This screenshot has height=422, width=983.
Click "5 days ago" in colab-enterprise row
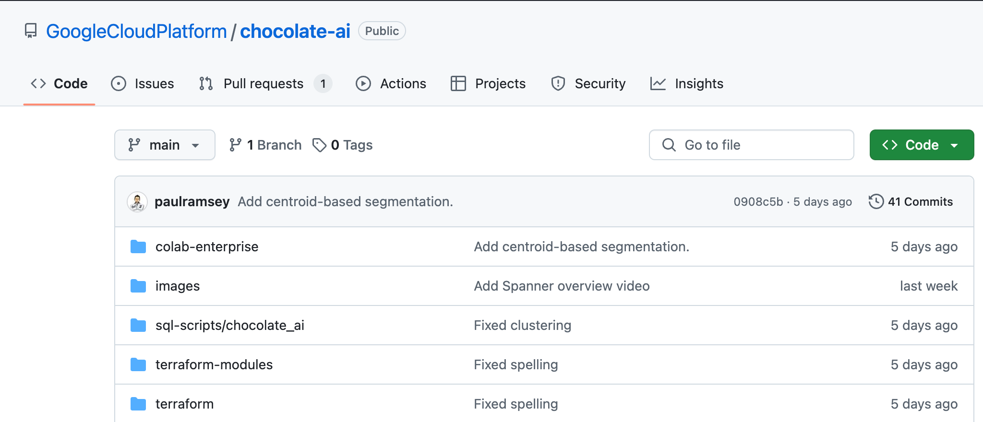(924, 246)
